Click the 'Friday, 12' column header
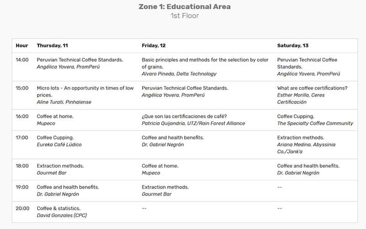Image resolution: width=366 pixels, height=229 pixels. [x=154, y=45]
